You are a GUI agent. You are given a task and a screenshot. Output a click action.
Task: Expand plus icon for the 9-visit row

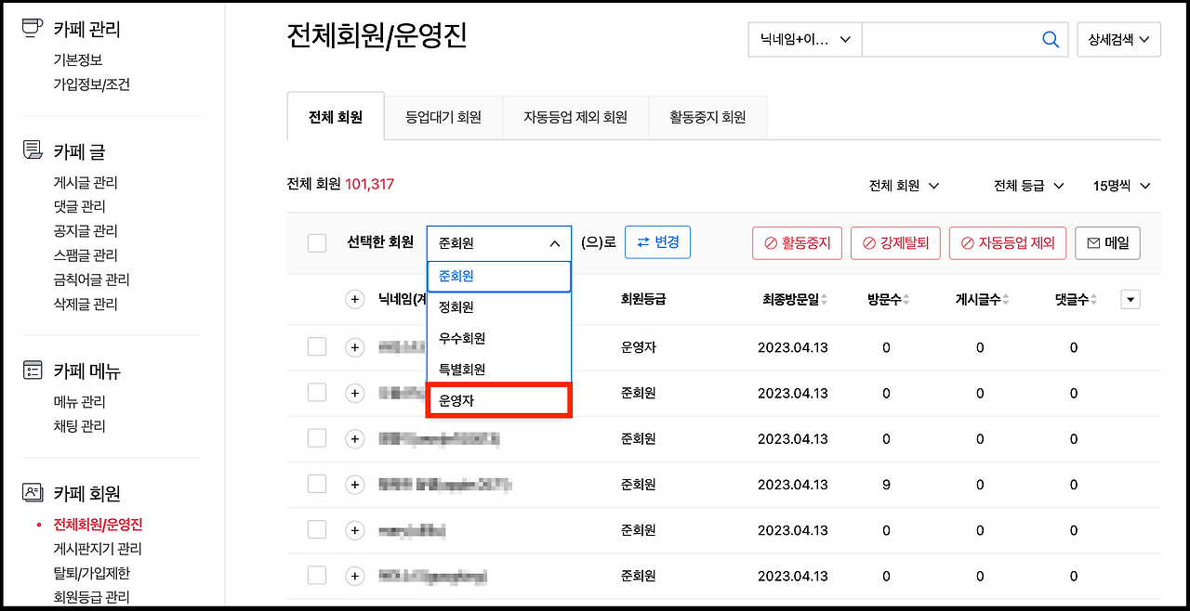pyautogui.click(x=354, y=484)
